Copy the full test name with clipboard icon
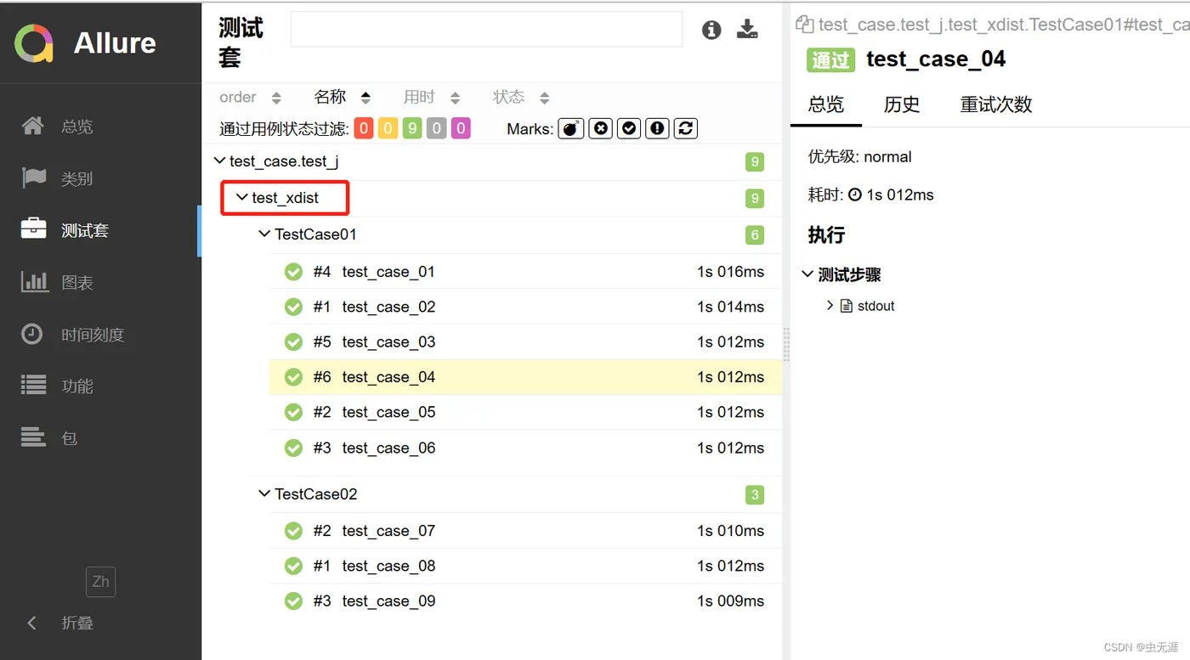 (804, 25)
